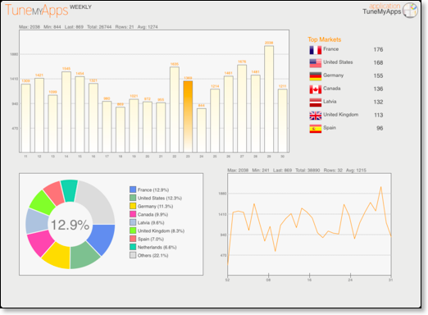The height and width of the screenshot is (315, 428).
Task: Click the Spain market value 96
Action: click(380, 128)
